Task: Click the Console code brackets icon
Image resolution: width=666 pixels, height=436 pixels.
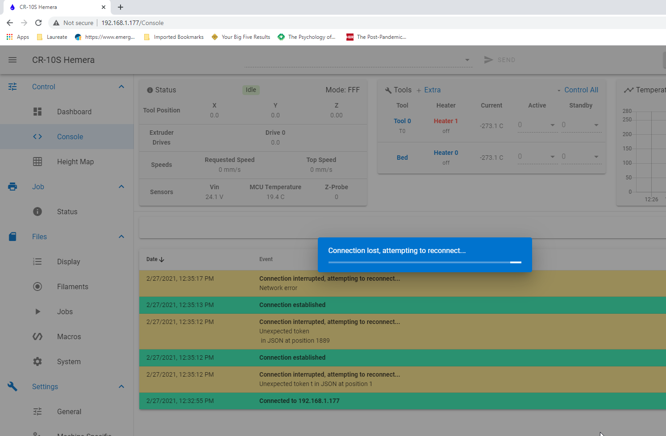Action: (x=37, y=137)
